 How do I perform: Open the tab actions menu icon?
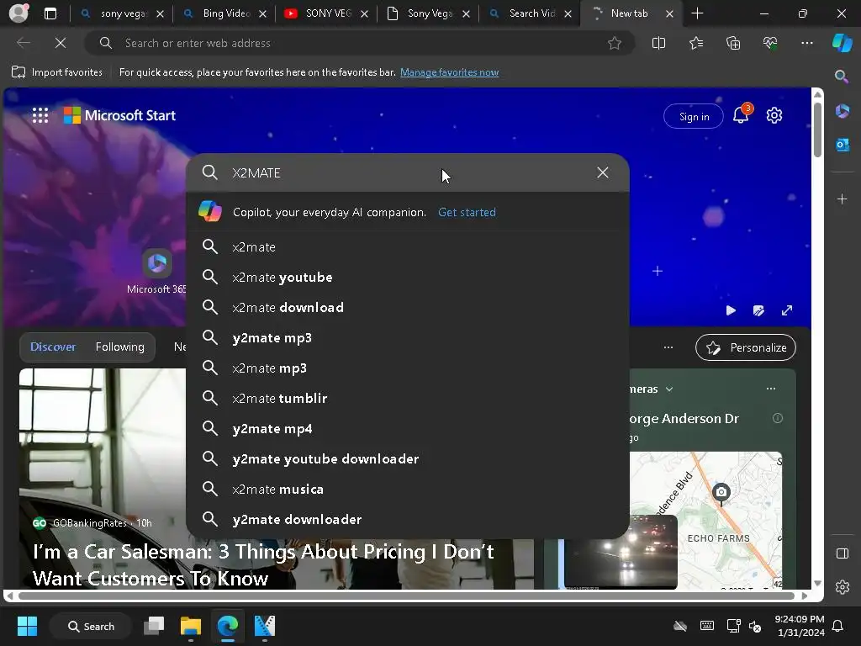coord(50,13)
